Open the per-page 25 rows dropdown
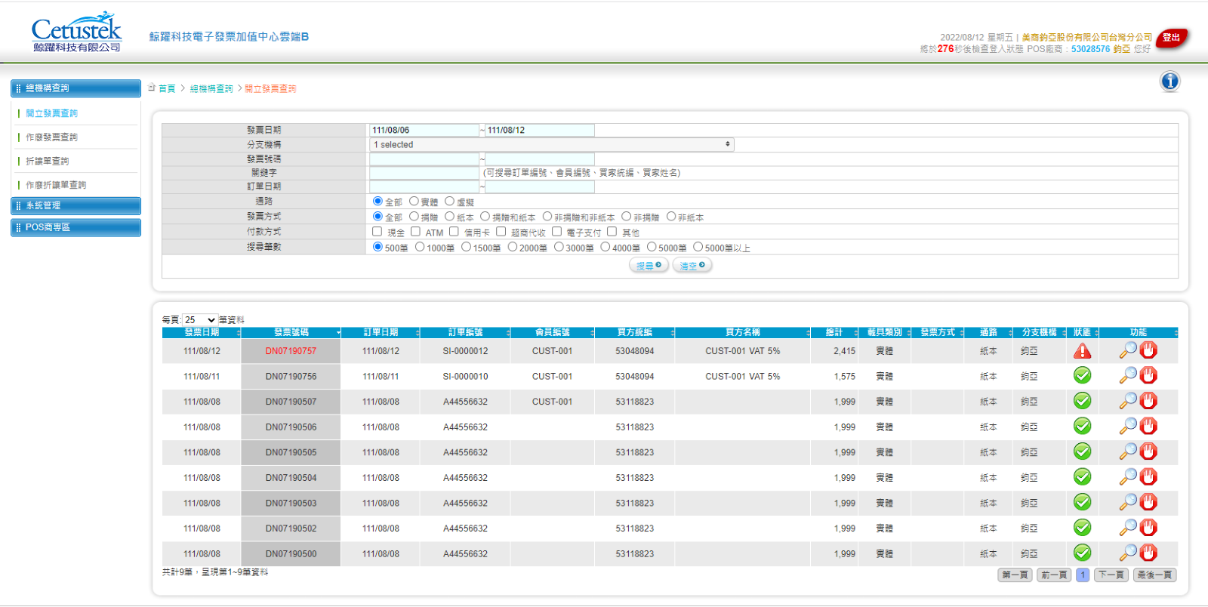 (x=200, y=320)
